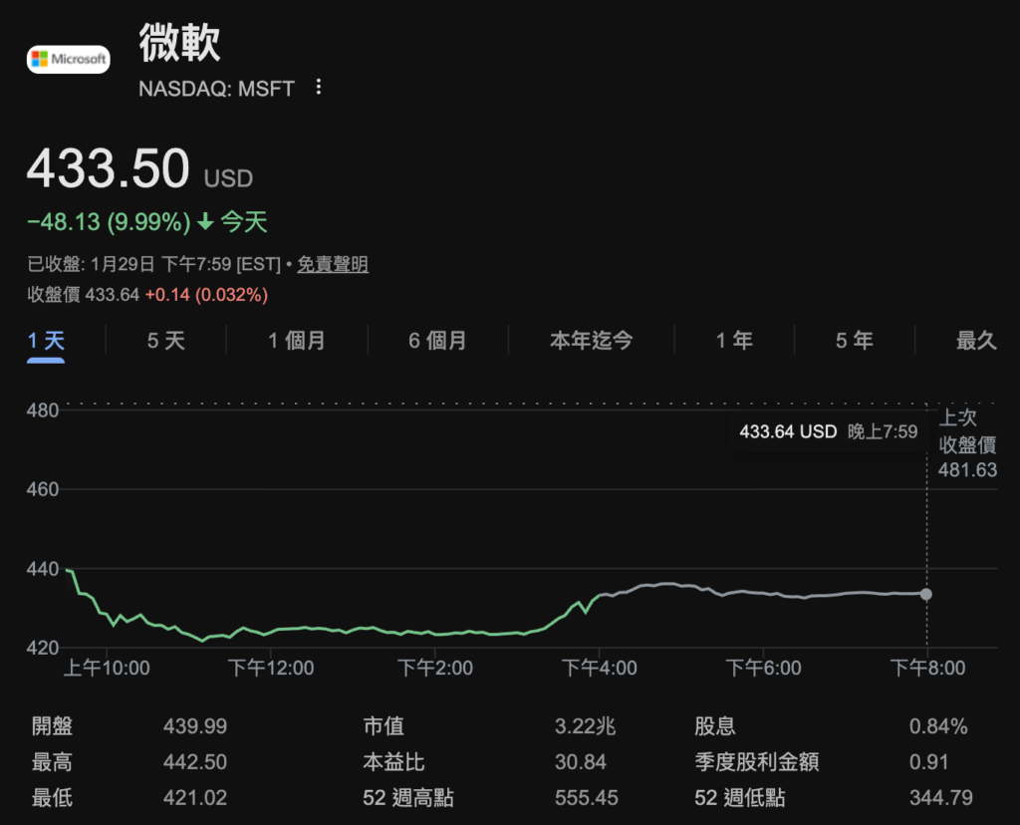The image size is (1020, 825).
Task: Click the 本益比 value 30.84
Action: 581,762
